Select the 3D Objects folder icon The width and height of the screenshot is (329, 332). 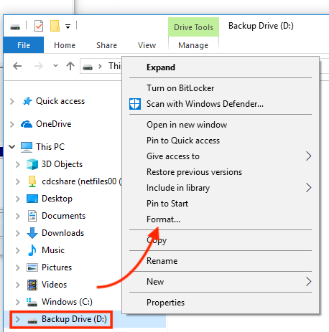pyautogui.click(x=32, y=164)
